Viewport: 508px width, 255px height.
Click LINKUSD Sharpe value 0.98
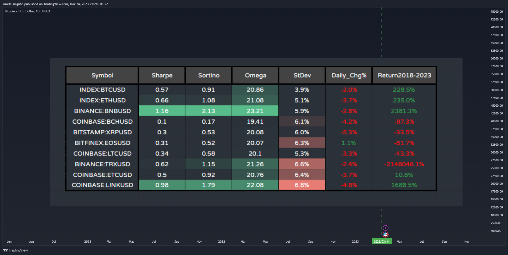[162, 185]
